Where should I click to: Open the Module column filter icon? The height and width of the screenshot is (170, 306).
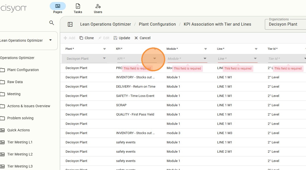click(205, 49)
